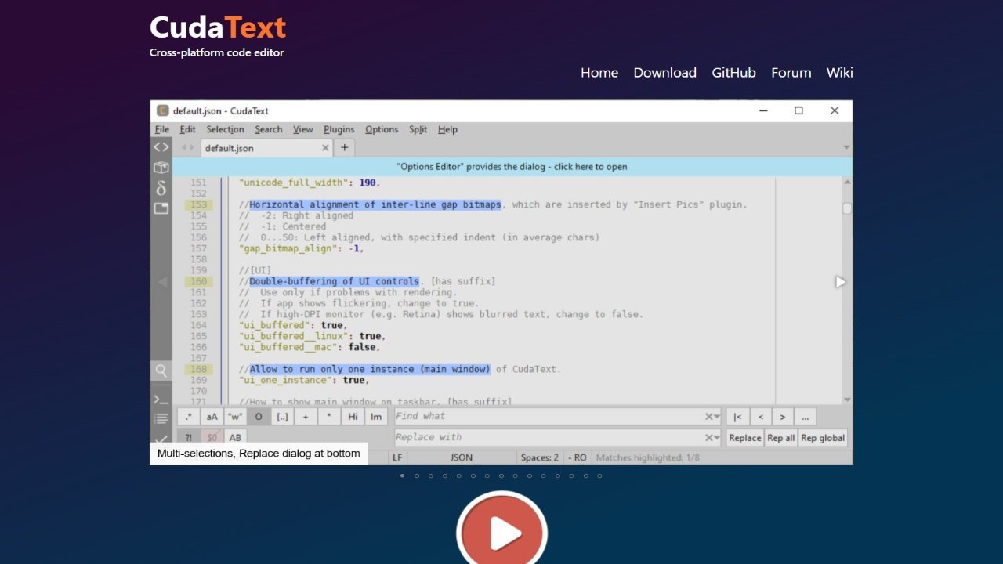1003x564 pixels.
Task: Toggle 'Hi' highlight all matches
Action: click(x=353, y=417)
